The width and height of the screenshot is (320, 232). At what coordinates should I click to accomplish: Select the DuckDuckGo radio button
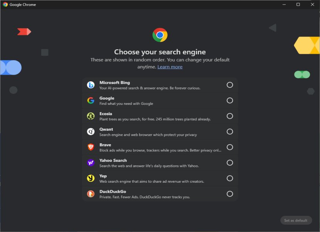(x=230, y=194)
